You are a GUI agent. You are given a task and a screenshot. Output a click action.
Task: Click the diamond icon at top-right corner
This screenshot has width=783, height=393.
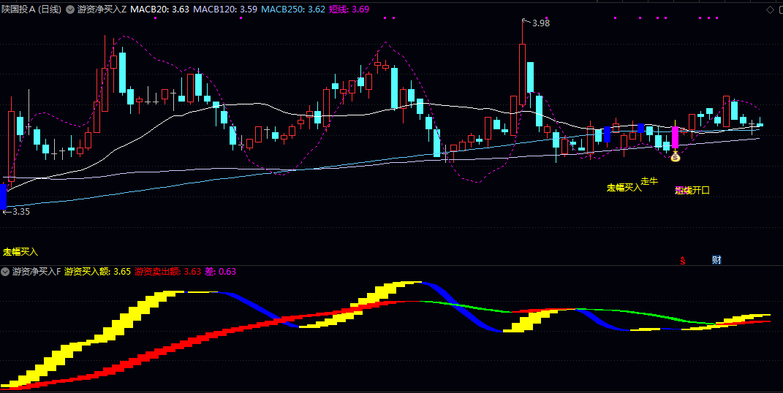point(770,9)
